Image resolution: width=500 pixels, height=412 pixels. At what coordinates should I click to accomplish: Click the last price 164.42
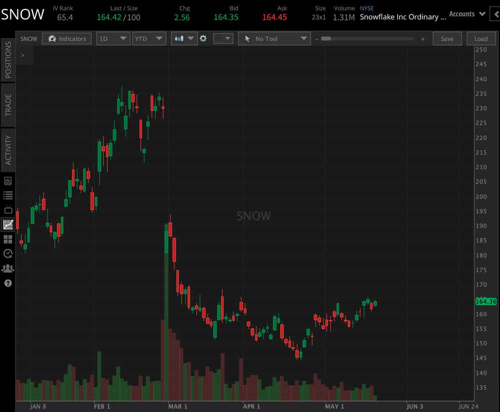(x=109, y=17)
